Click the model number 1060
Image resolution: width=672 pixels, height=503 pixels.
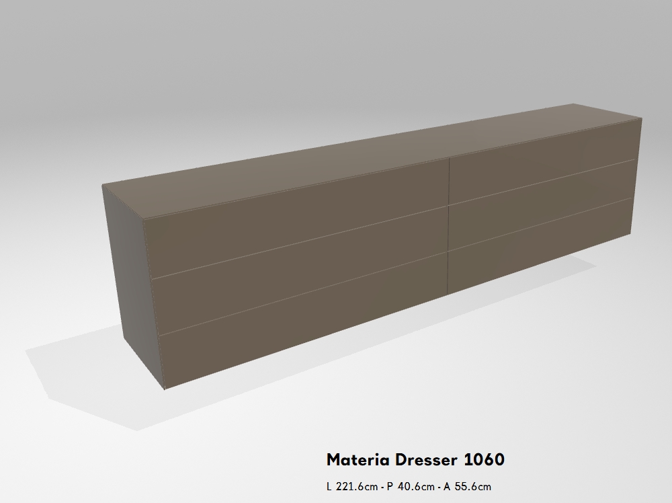tap(484, 460)
